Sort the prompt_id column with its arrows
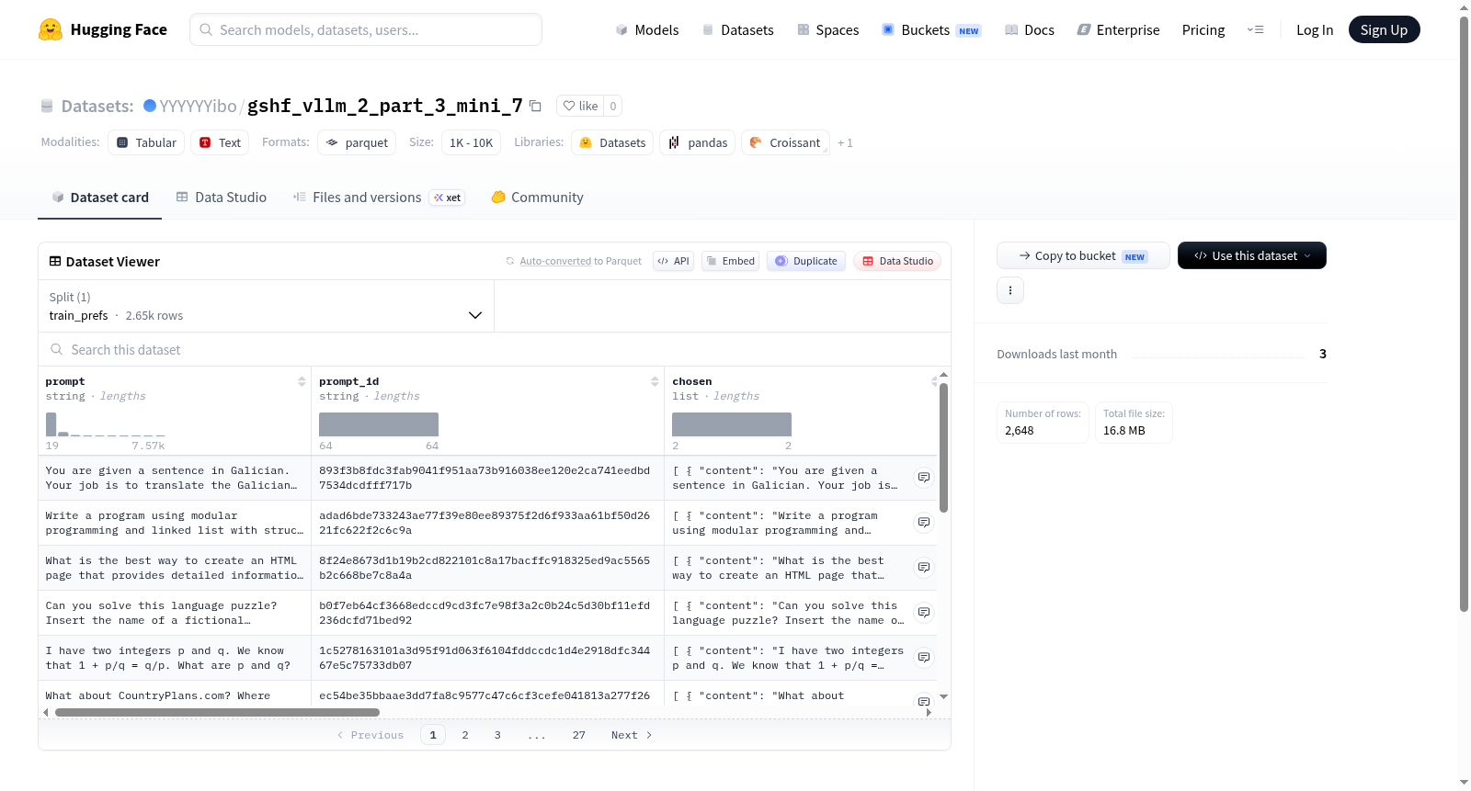The image size is (1471, 791). [655, 381]
